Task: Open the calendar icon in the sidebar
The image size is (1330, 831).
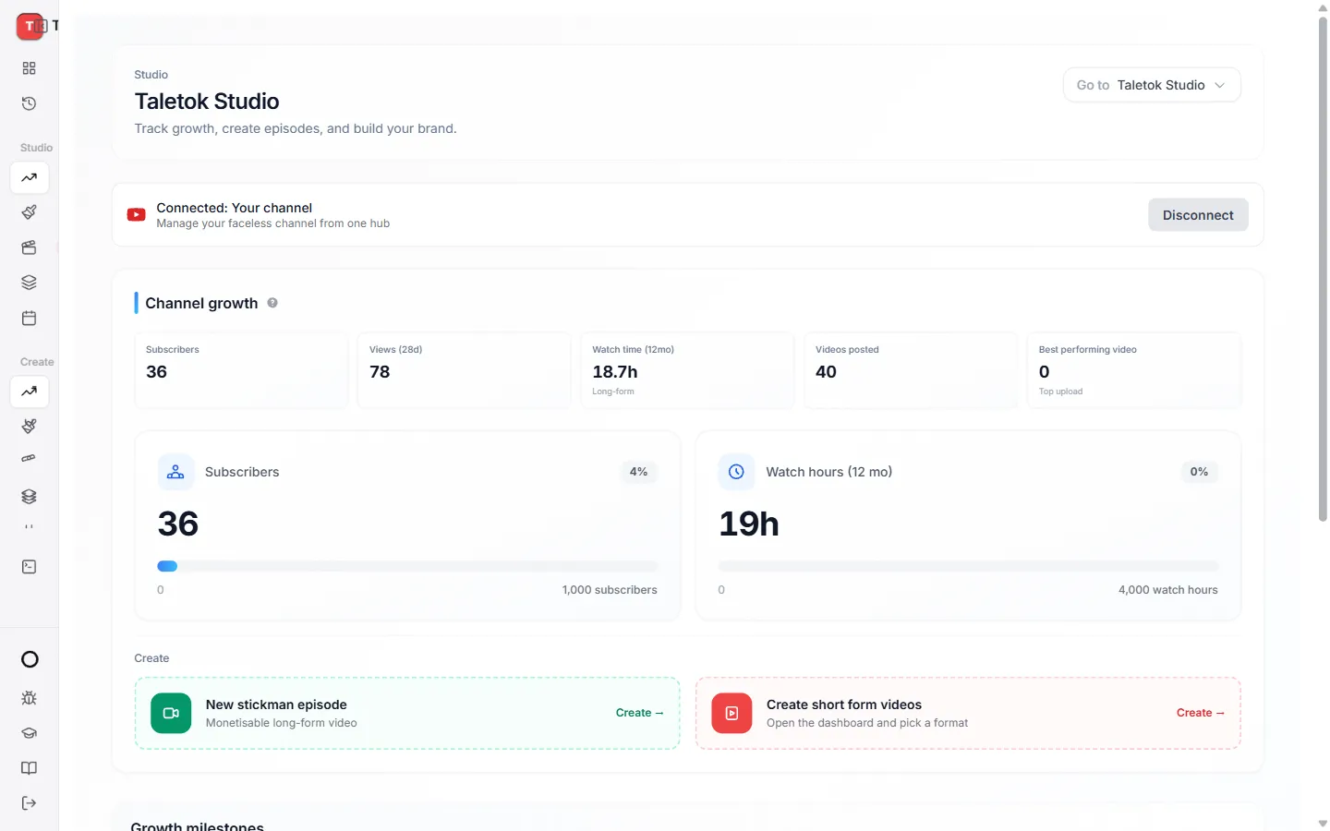Action: click(30, 319)
